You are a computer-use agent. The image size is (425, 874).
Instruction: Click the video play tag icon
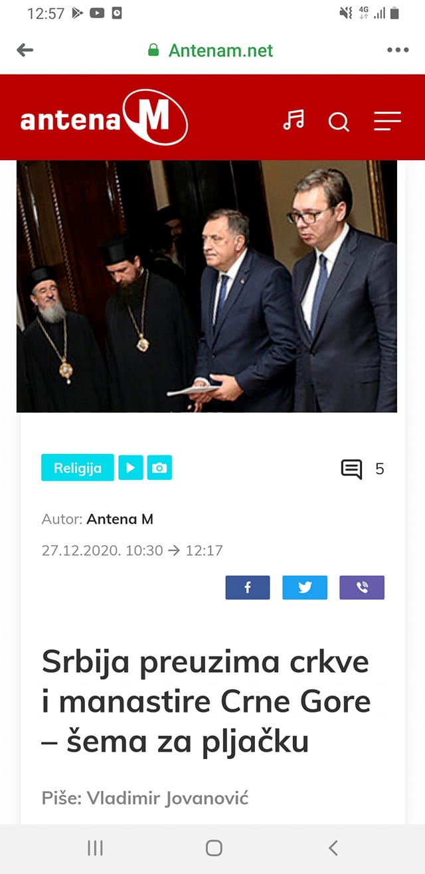tap(131, 468)
